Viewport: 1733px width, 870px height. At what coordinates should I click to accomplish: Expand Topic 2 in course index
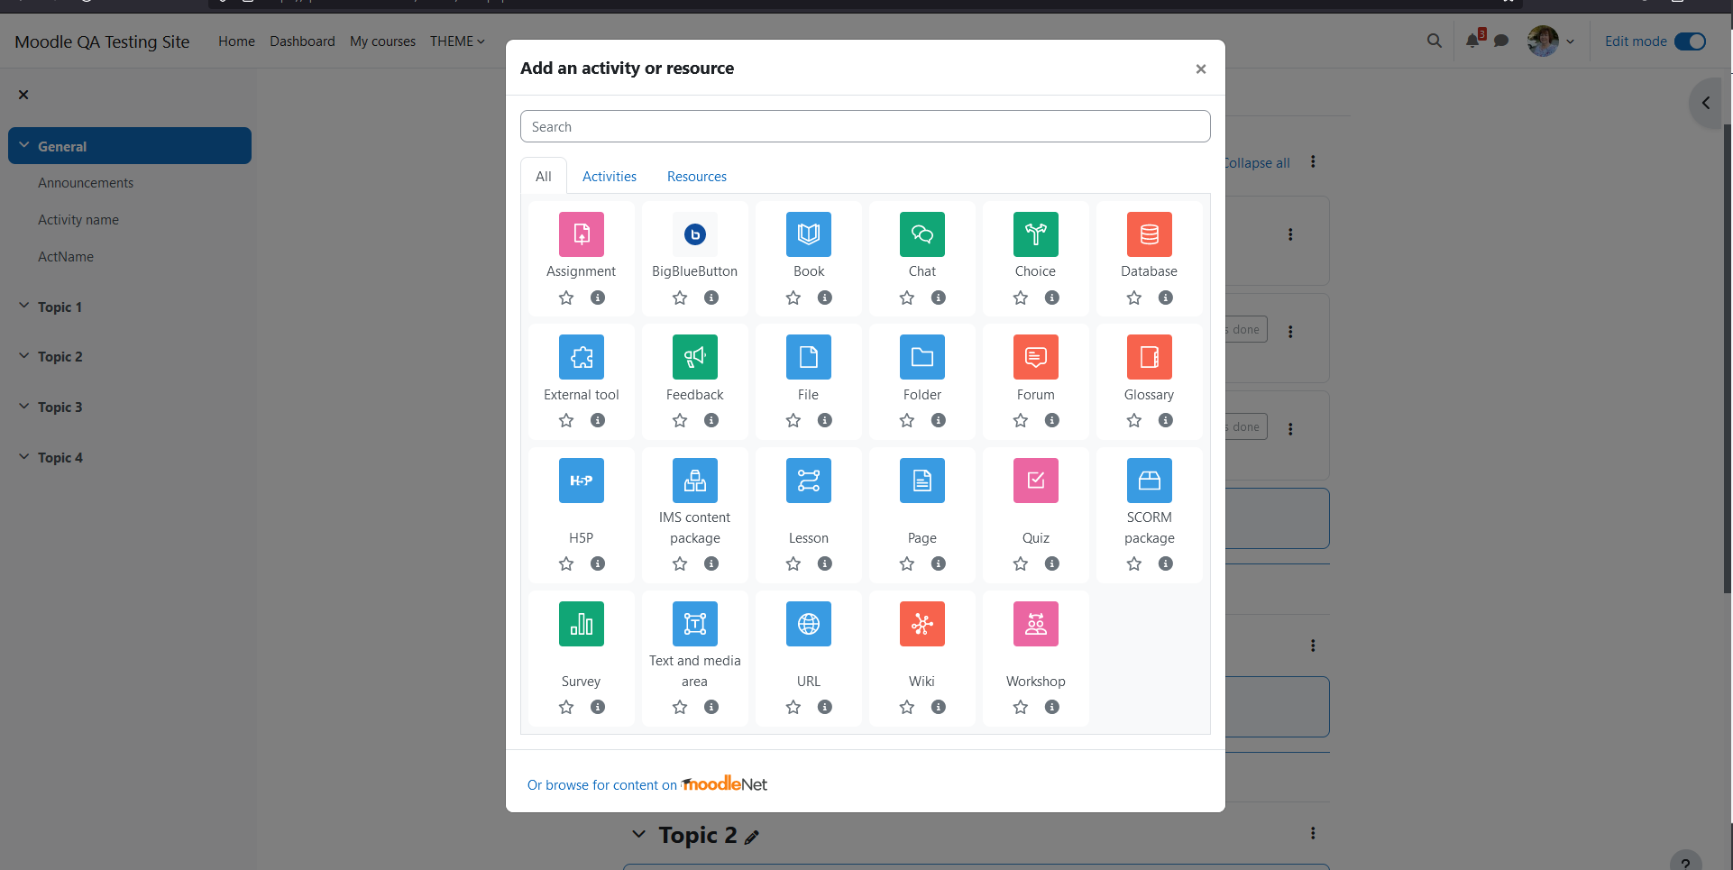tap(24, 355)
